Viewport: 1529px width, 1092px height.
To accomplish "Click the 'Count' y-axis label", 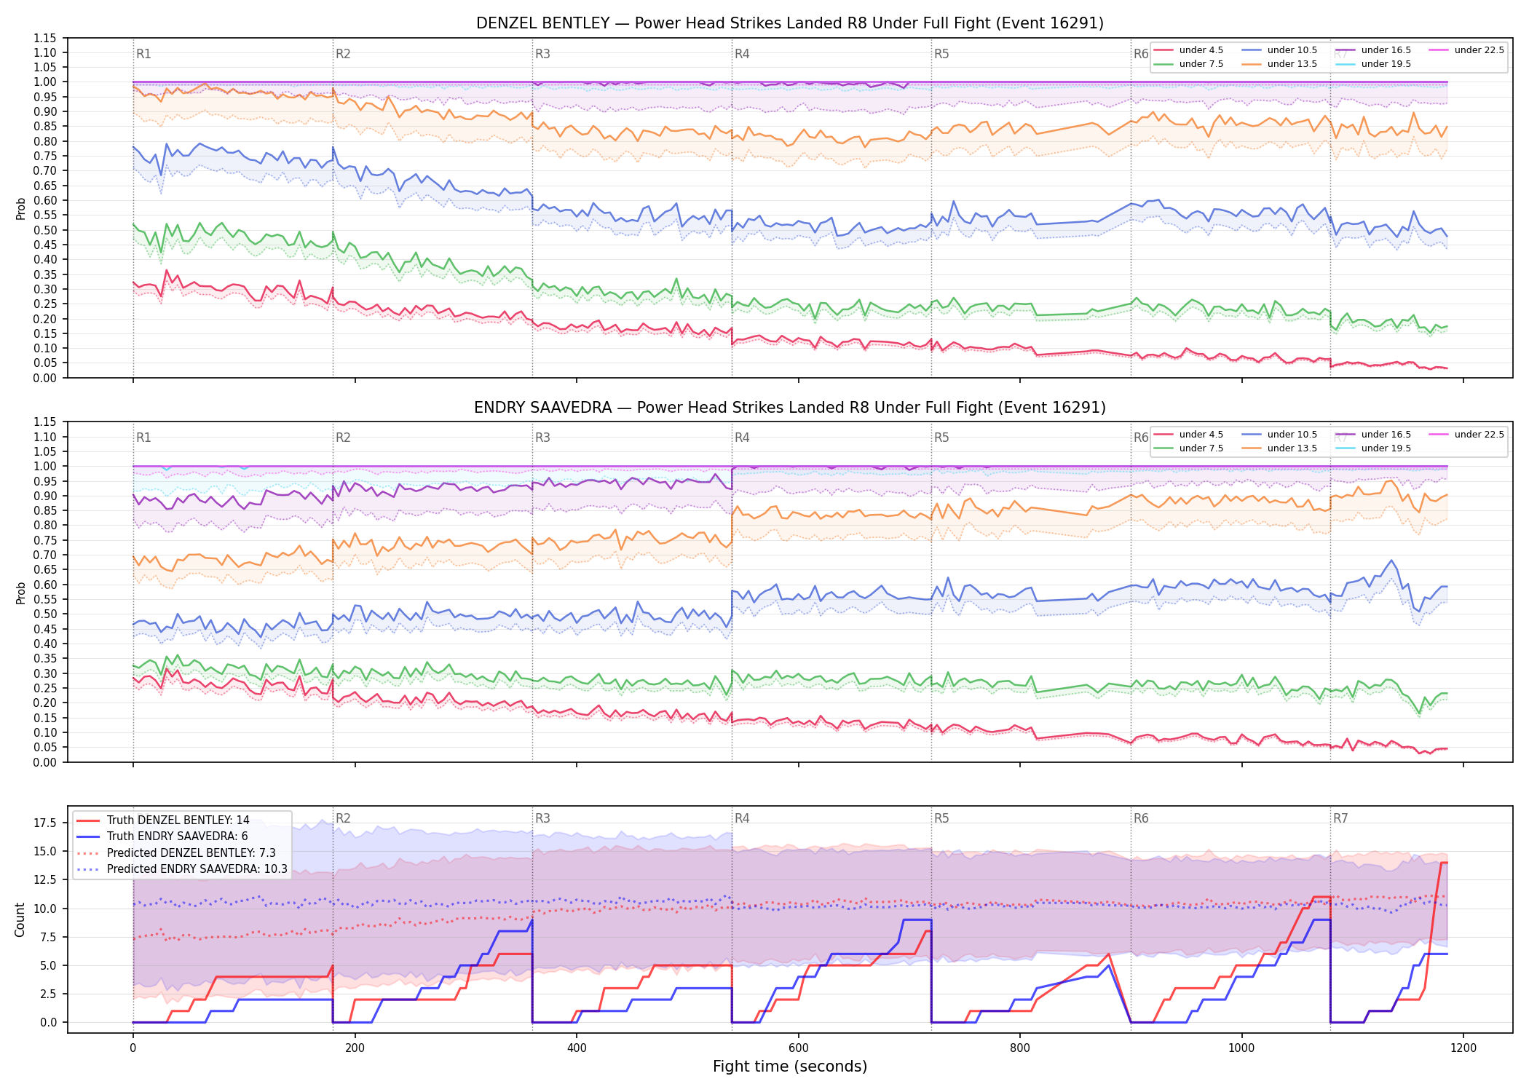I will (20, 919).
